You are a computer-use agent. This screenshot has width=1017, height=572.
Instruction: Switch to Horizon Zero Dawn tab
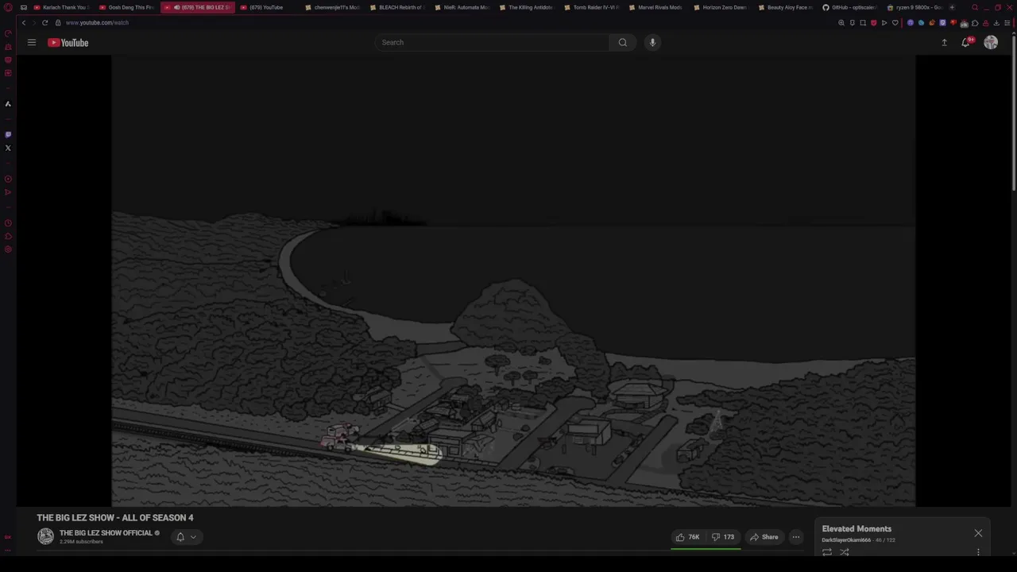click(x=721, y=7)
